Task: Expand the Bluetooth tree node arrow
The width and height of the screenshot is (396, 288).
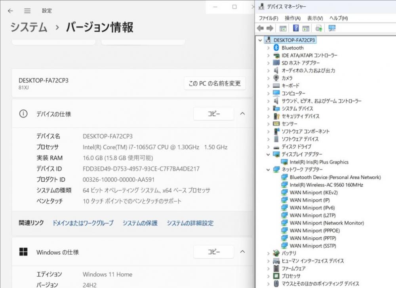Action: [x=268, y=48]
